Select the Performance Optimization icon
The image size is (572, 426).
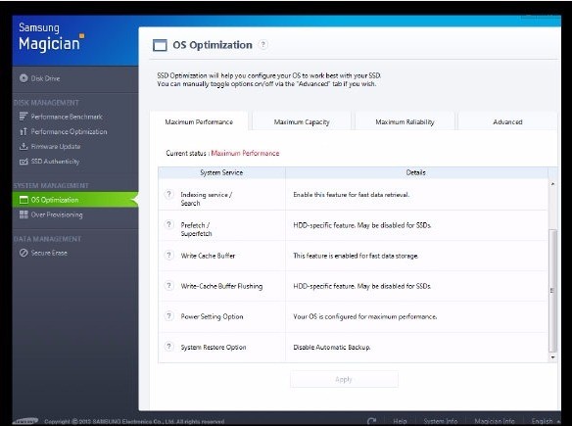click(24, 131)
